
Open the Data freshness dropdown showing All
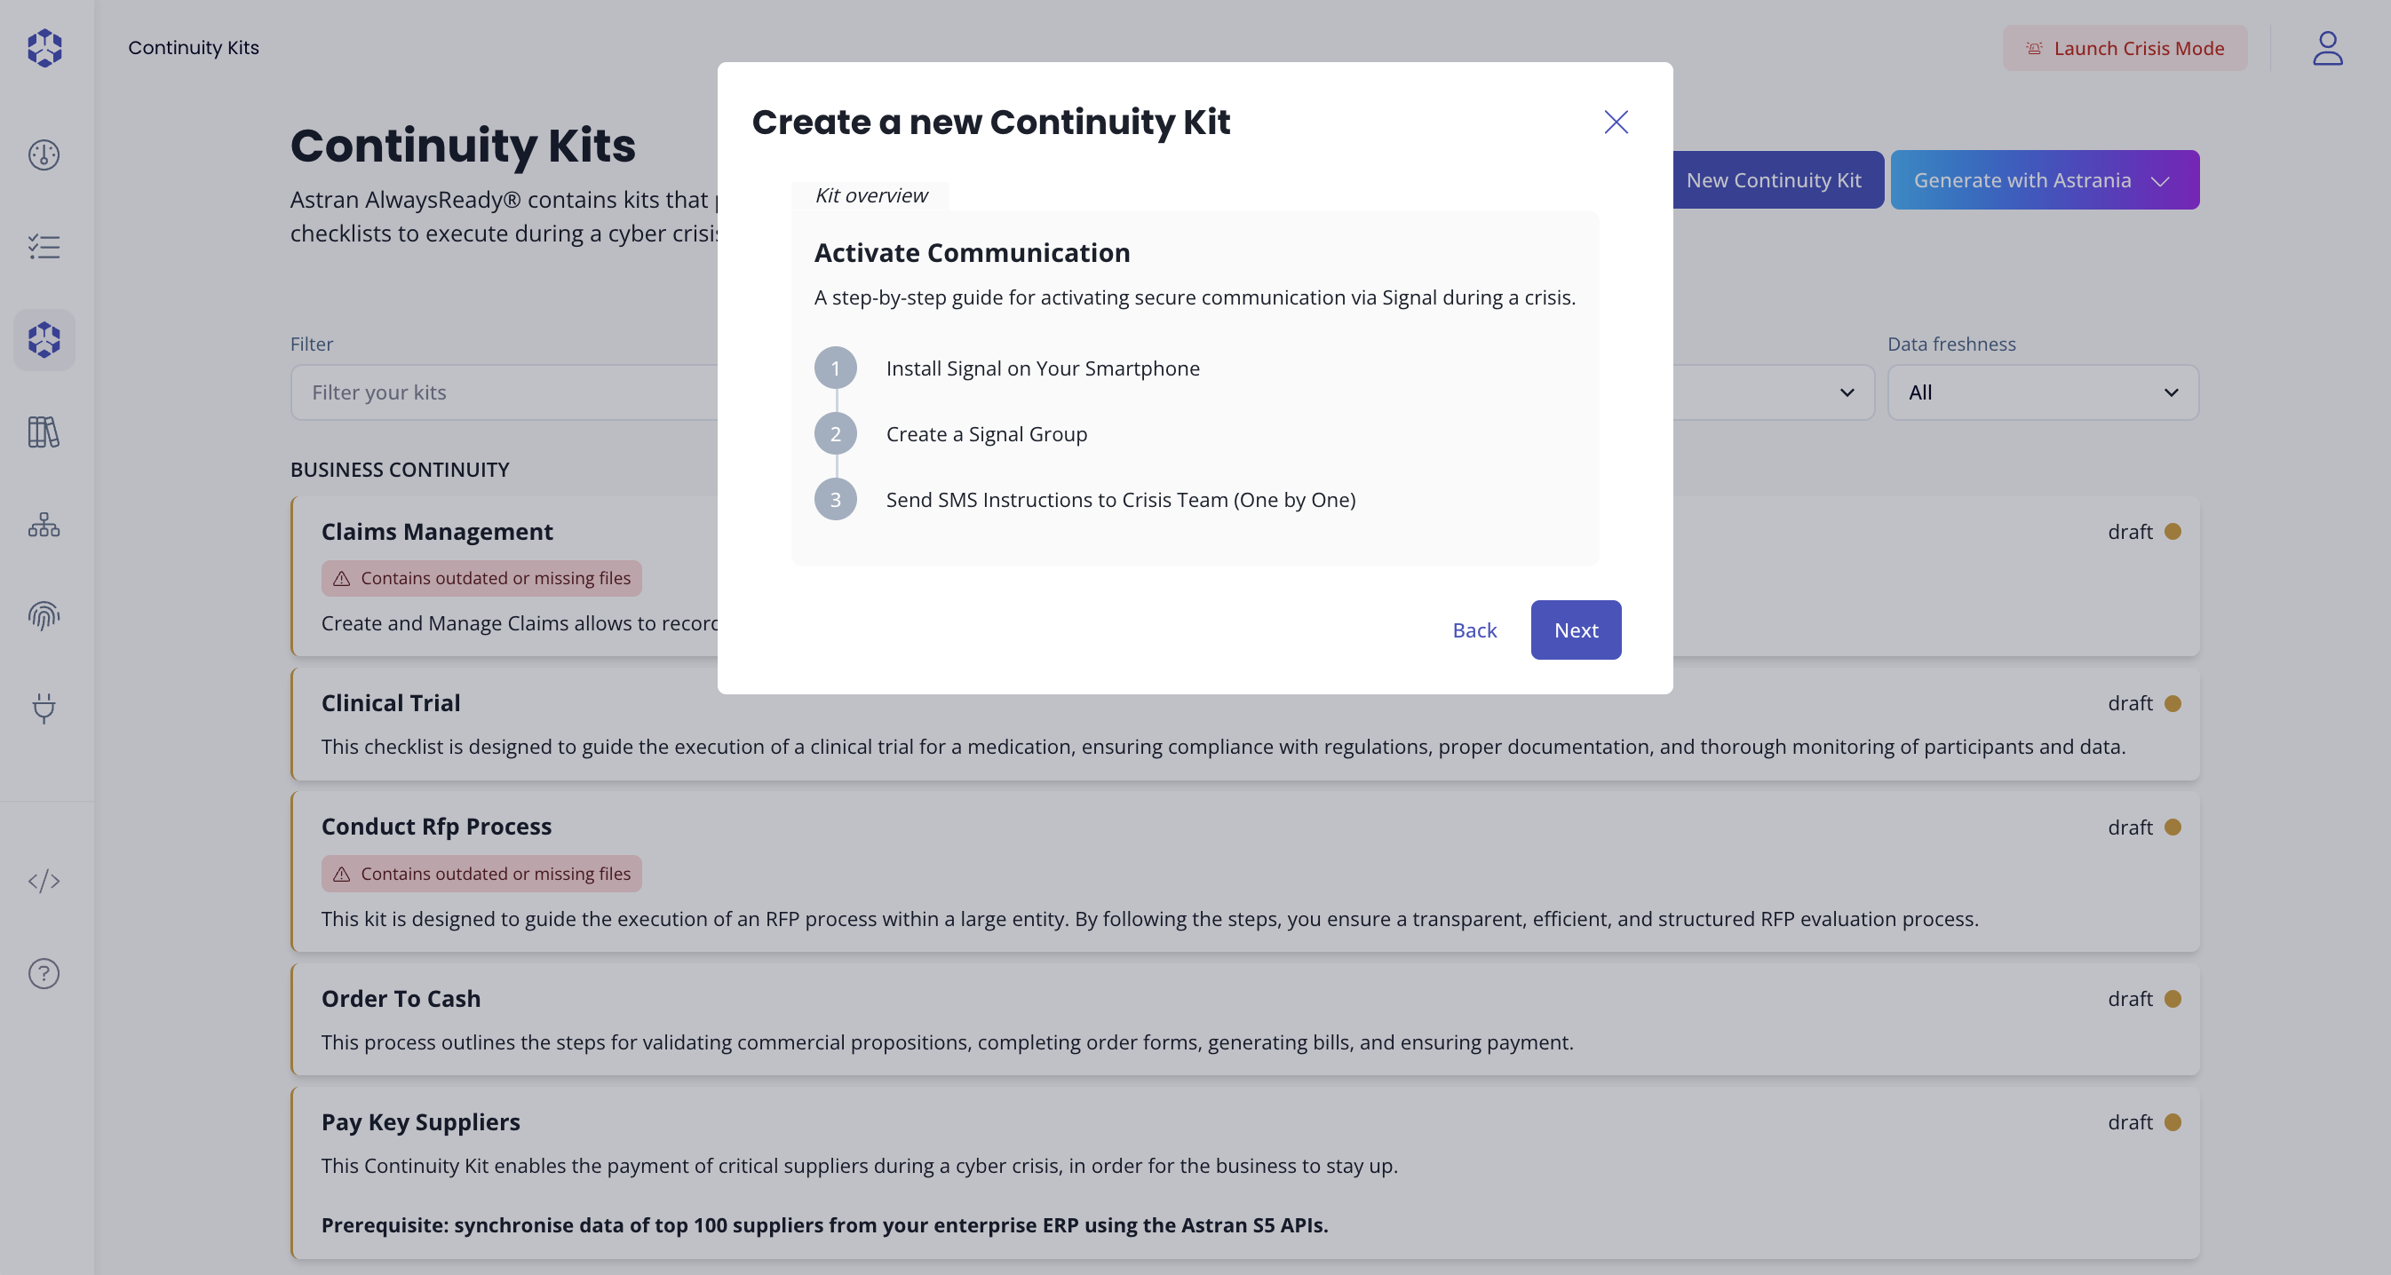2042,392
